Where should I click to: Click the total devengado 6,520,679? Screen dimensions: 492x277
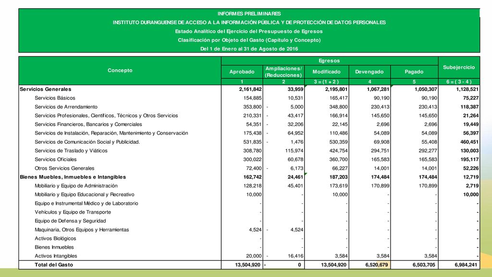coord(377,265)
